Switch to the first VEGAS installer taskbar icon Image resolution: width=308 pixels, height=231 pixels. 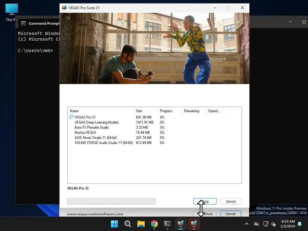[x=180, y=224]
